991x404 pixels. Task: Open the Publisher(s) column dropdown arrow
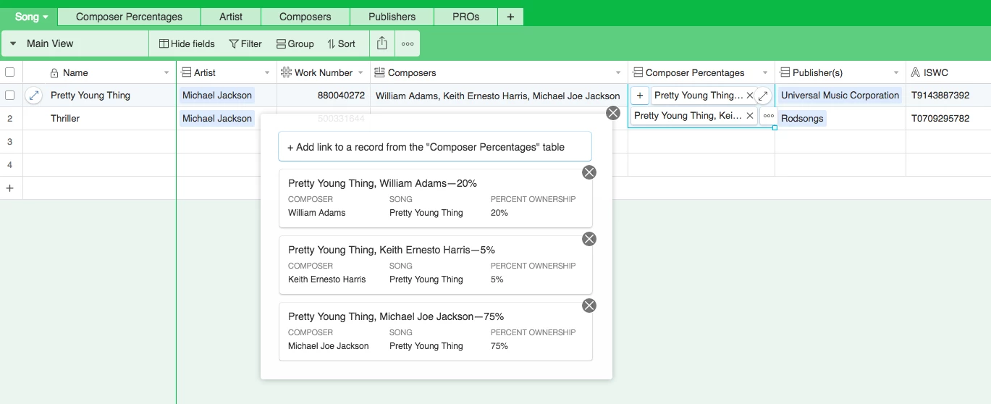[x=896, y=73]
